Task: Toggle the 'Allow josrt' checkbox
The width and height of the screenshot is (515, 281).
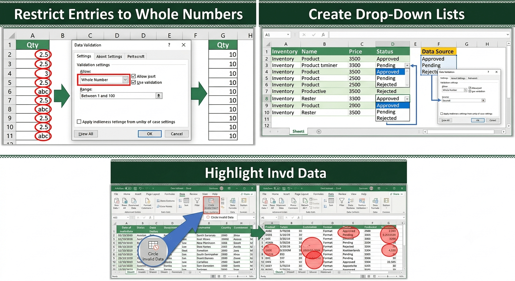Action: (134, 76)
